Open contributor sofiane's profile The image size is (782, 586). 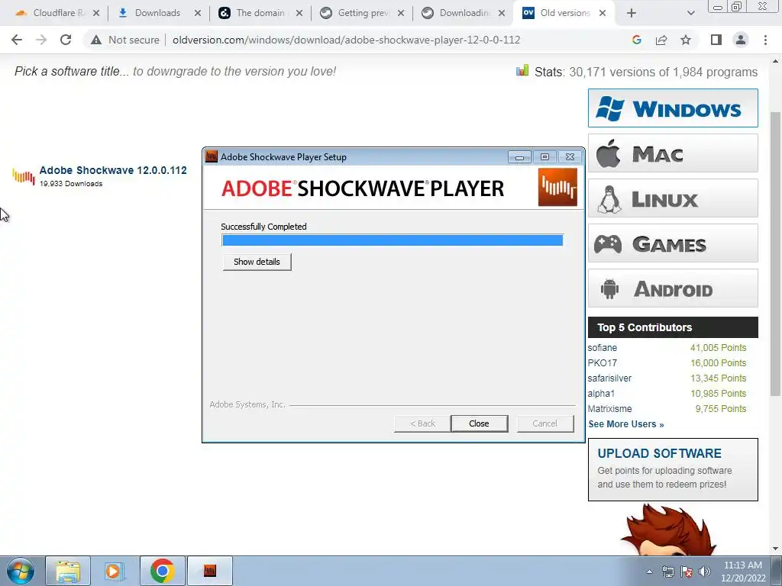[x=602, y=348]
